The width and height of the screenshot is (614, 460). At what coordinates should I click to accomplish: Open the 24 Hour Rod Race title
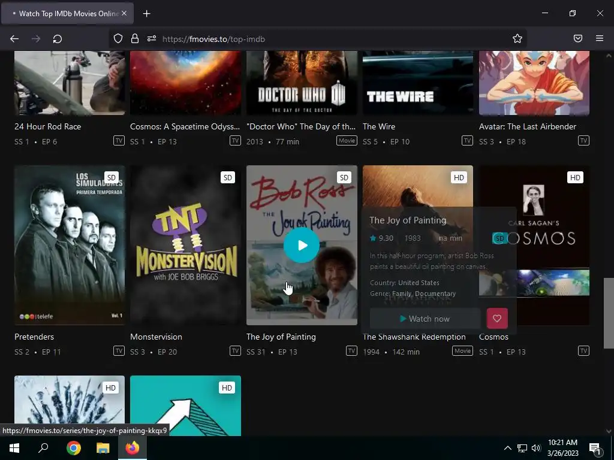48,126
